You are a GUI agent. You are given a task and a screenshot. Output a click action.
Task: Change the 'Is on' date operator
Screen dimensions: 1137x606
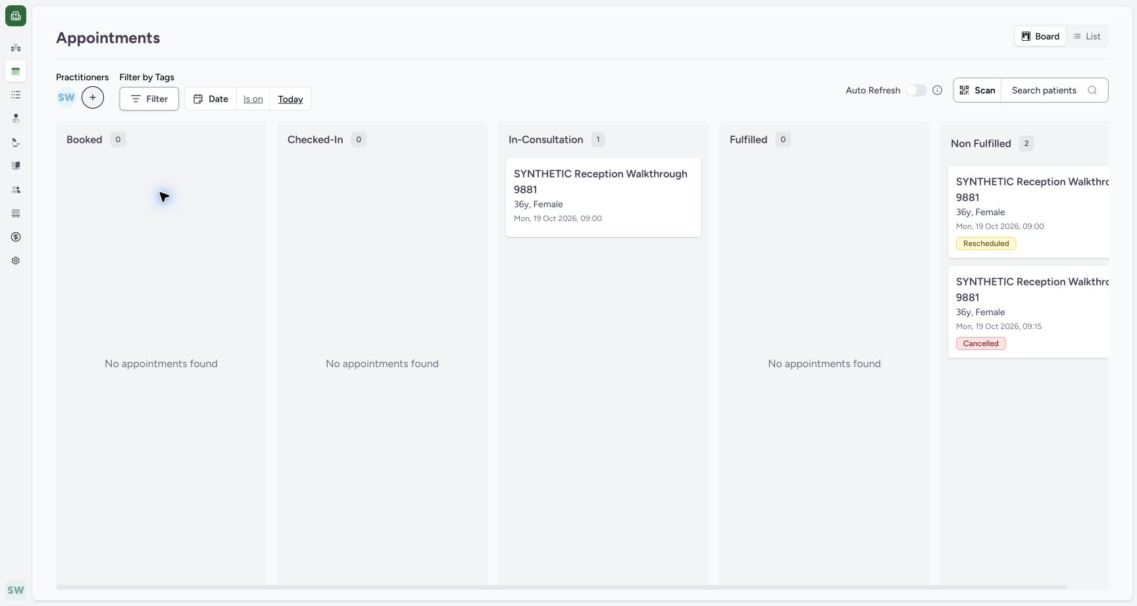click(253, 99)
